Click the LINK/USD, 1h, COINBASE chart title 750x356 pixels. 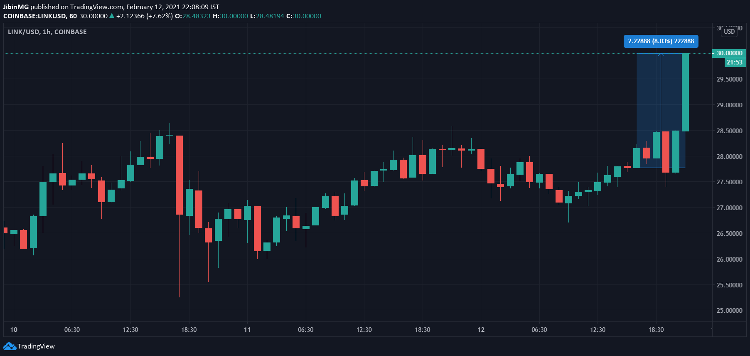(47, 32)
